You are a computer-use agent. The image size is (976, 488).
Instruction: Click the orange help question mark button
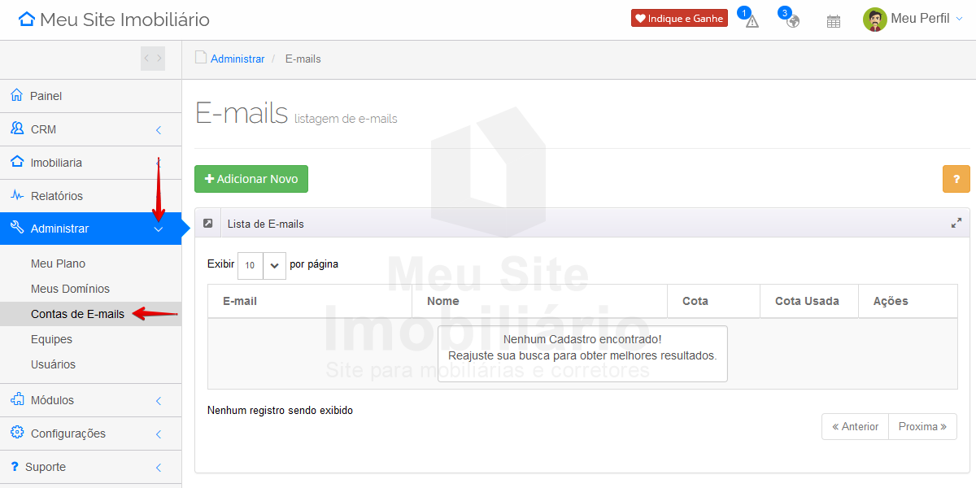tap(956, 179)
